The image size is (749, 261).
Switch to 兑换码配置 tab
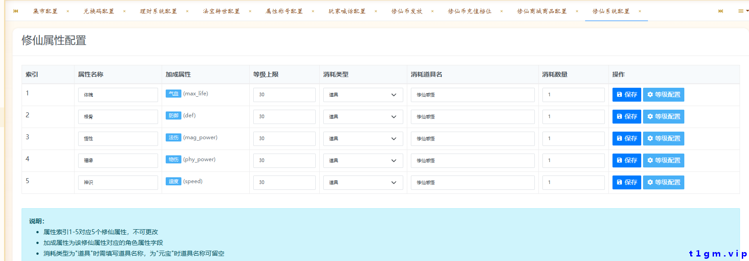[x=99, y=11]
